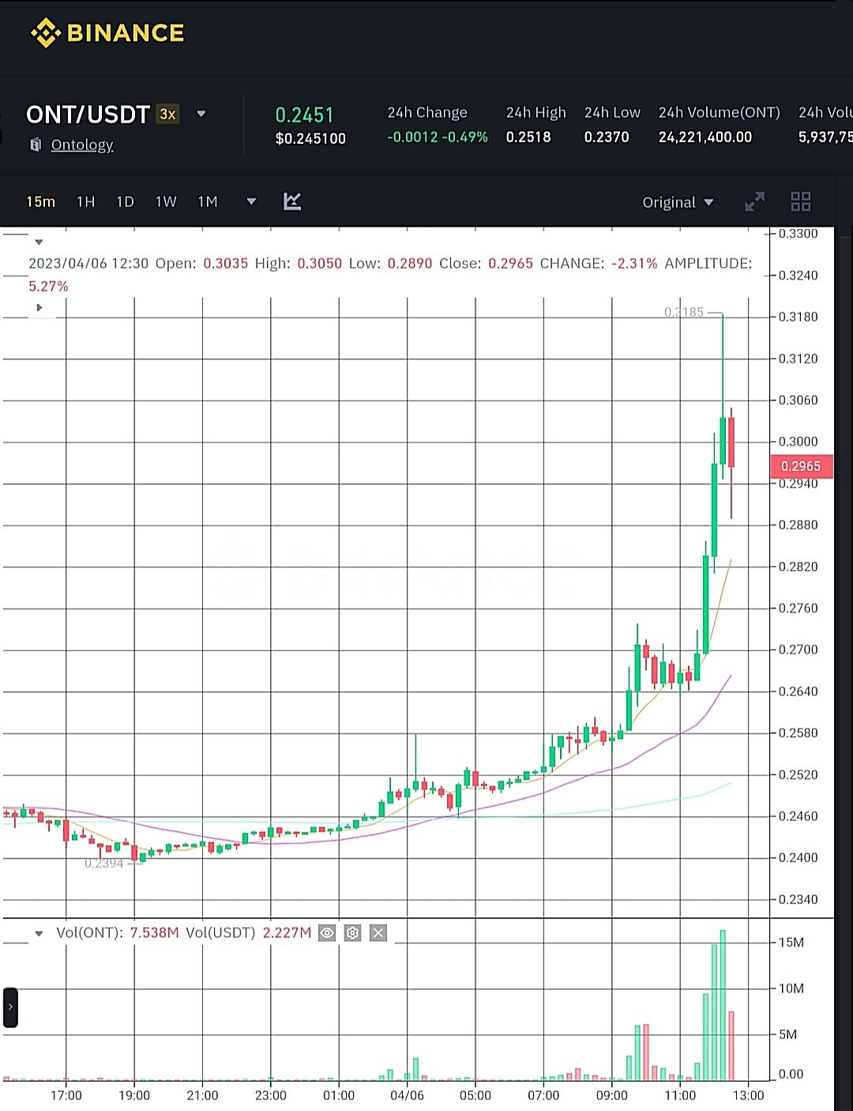Collapse the candle info legend arrow
Image resolution: width=853 pixels, height=1111 pixels.
pyautogui.click(x=39, y=243)
